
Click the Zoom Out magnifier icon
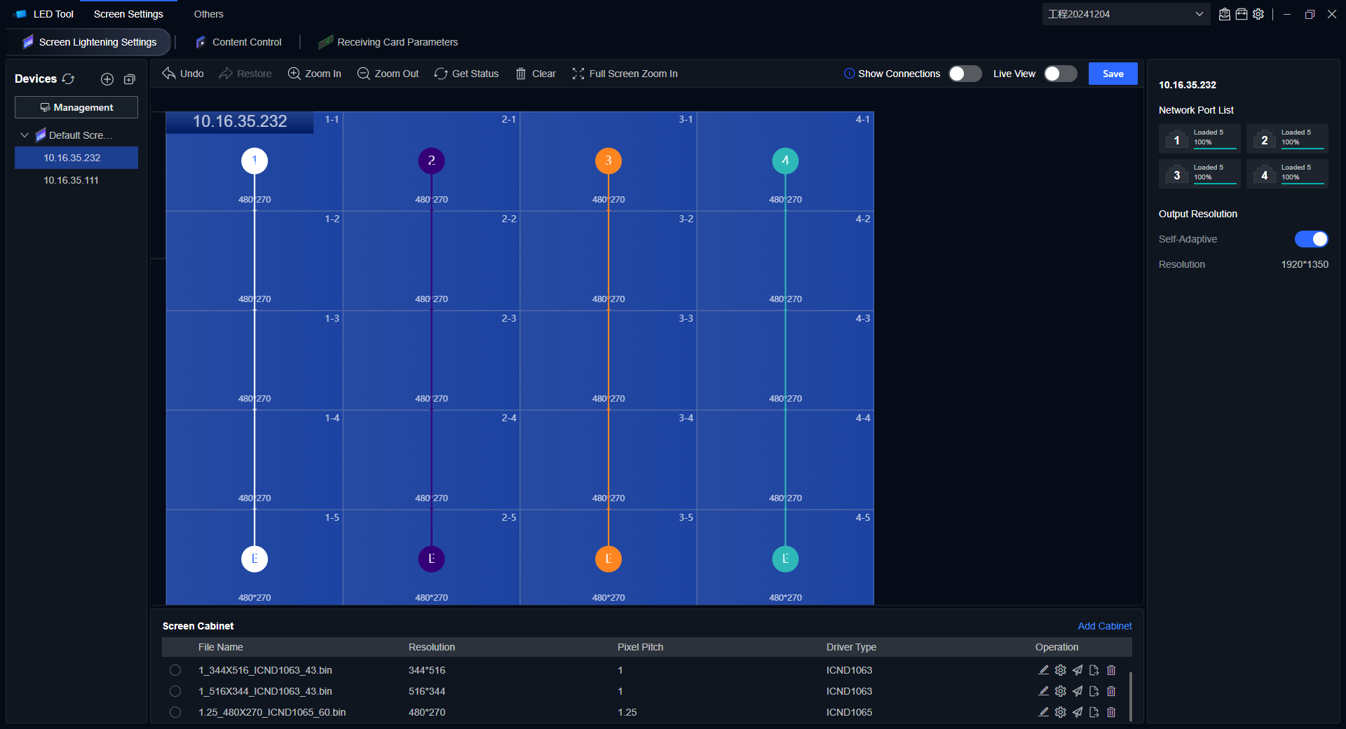pos(363,74)
